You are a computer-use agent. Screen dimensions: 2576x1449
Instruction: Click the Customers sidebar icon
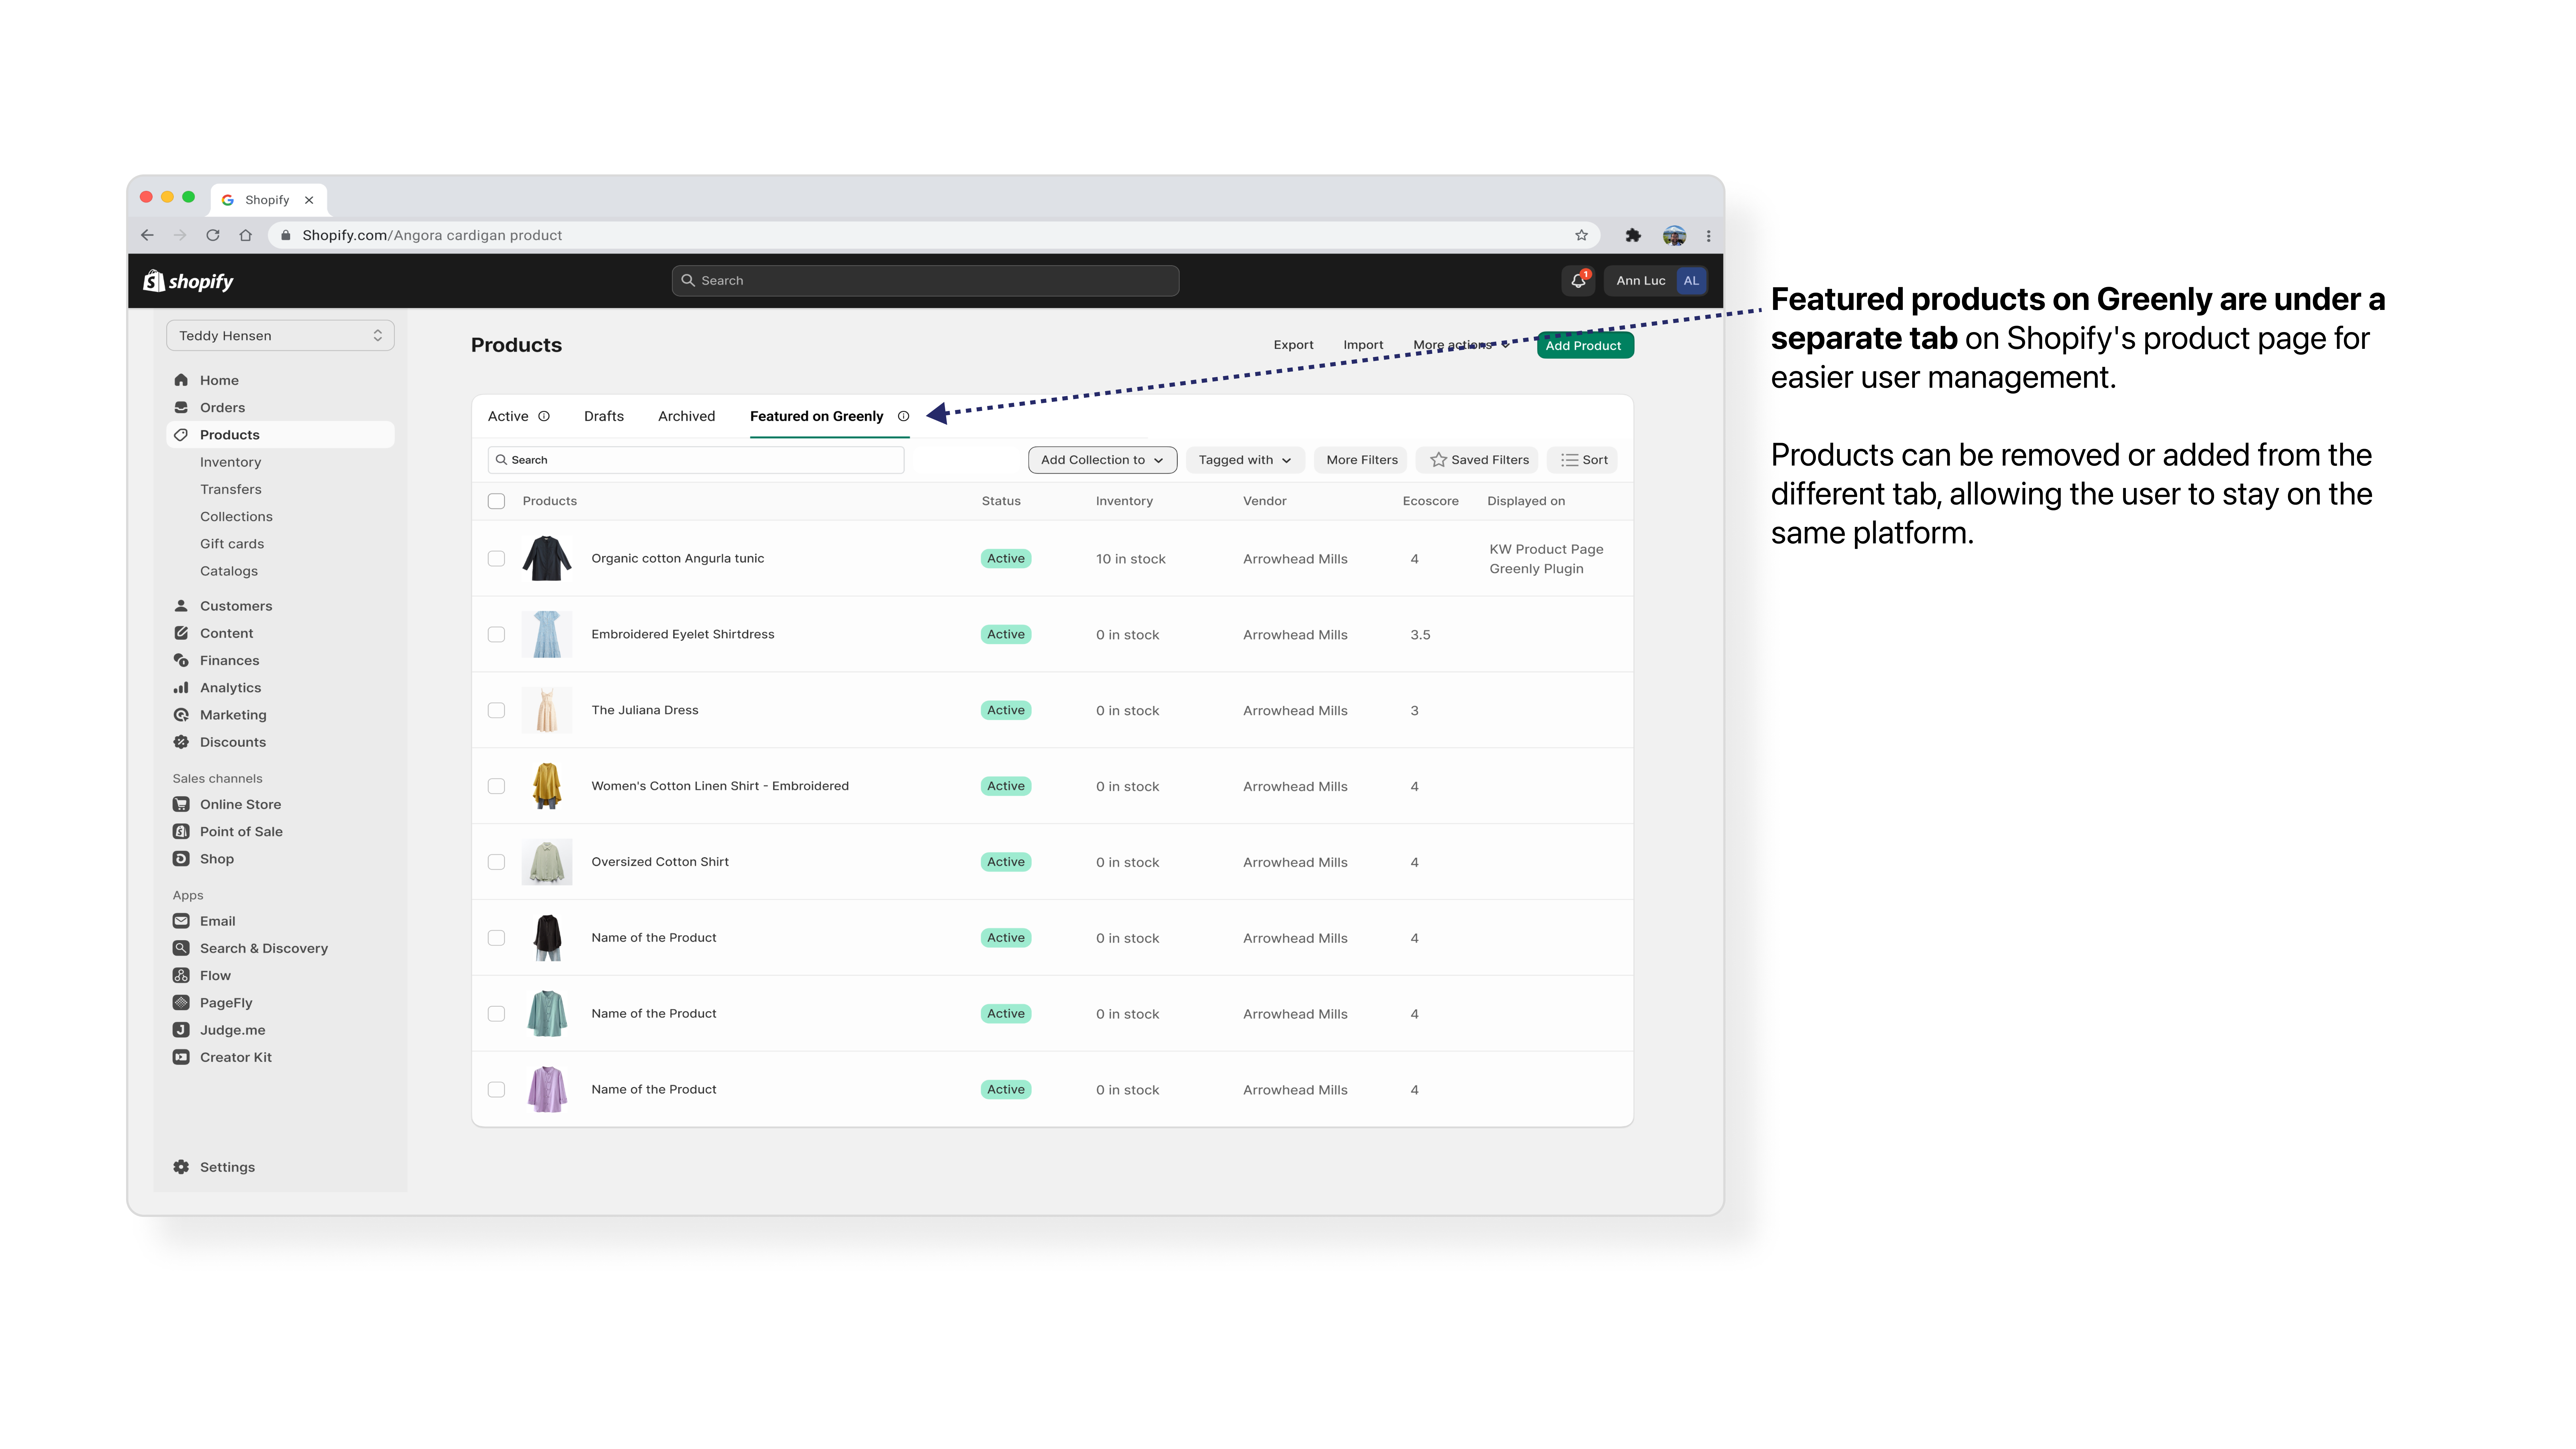(x=181, y=606)
